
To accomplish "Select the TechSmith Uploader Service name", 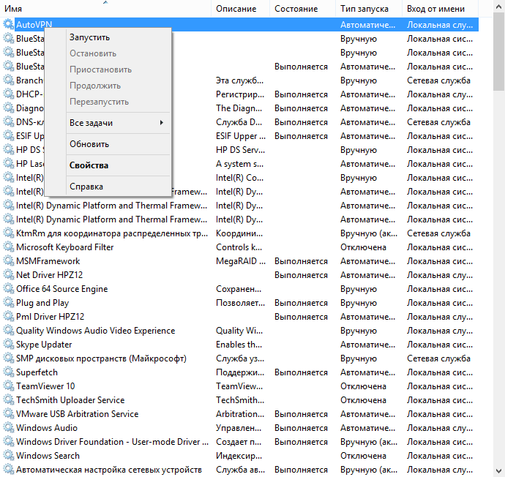I will [70, 400].
